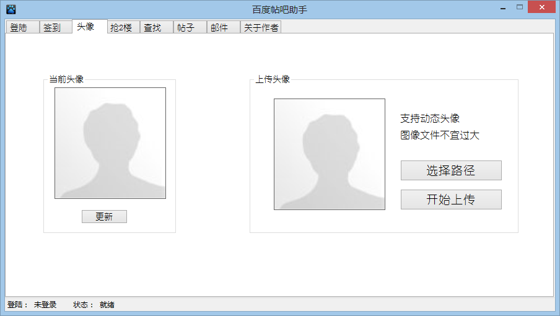This screenshot has height=316, width=560.
Task: Go to the 抢2楼 tab
Action: (x=123, y=27)
